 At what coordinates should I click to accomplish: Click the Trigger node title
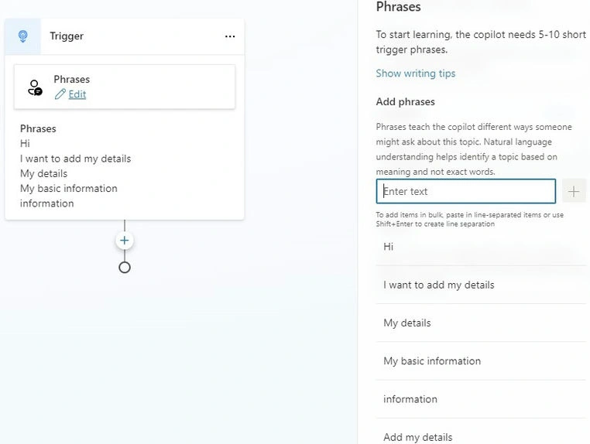point(67,36)
